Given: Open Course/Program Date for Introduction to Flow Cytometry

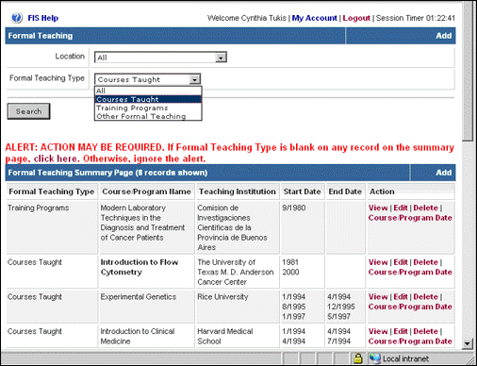Looking at the screenshot, I should [x=410, y=273].
